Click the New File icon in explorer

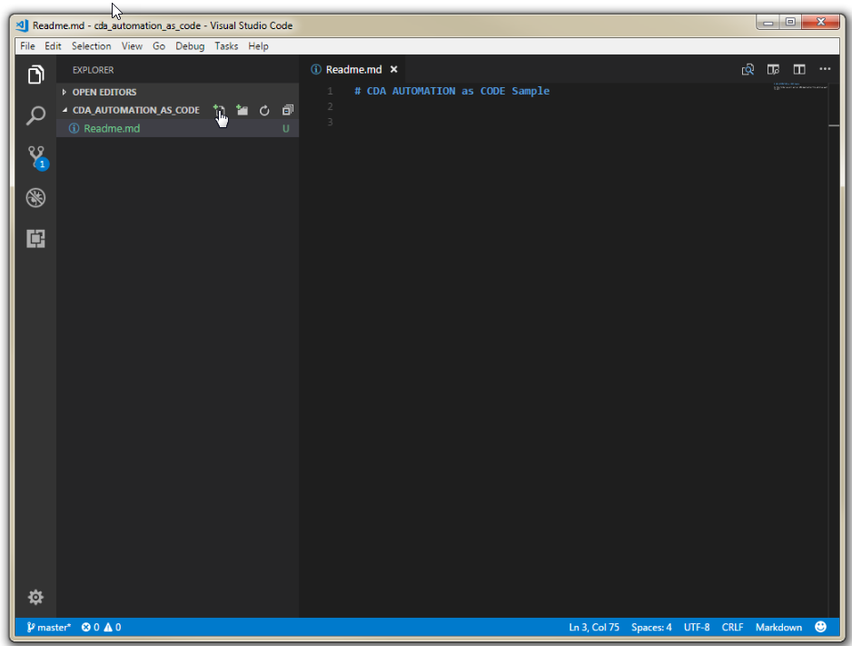pos(219,110)
